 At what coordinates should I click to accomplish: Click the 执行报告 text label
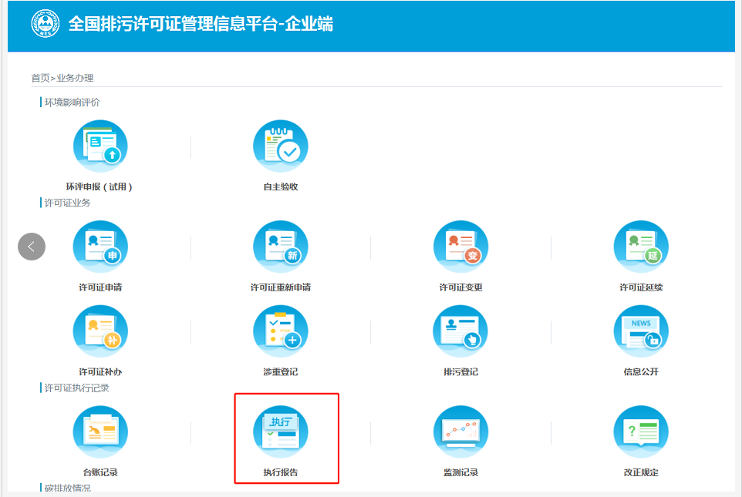281,472
